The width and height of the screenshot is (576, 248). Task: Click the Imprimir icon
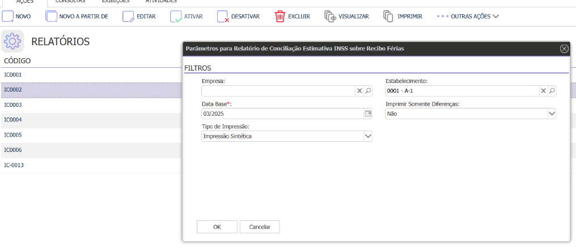coord(388,16)
